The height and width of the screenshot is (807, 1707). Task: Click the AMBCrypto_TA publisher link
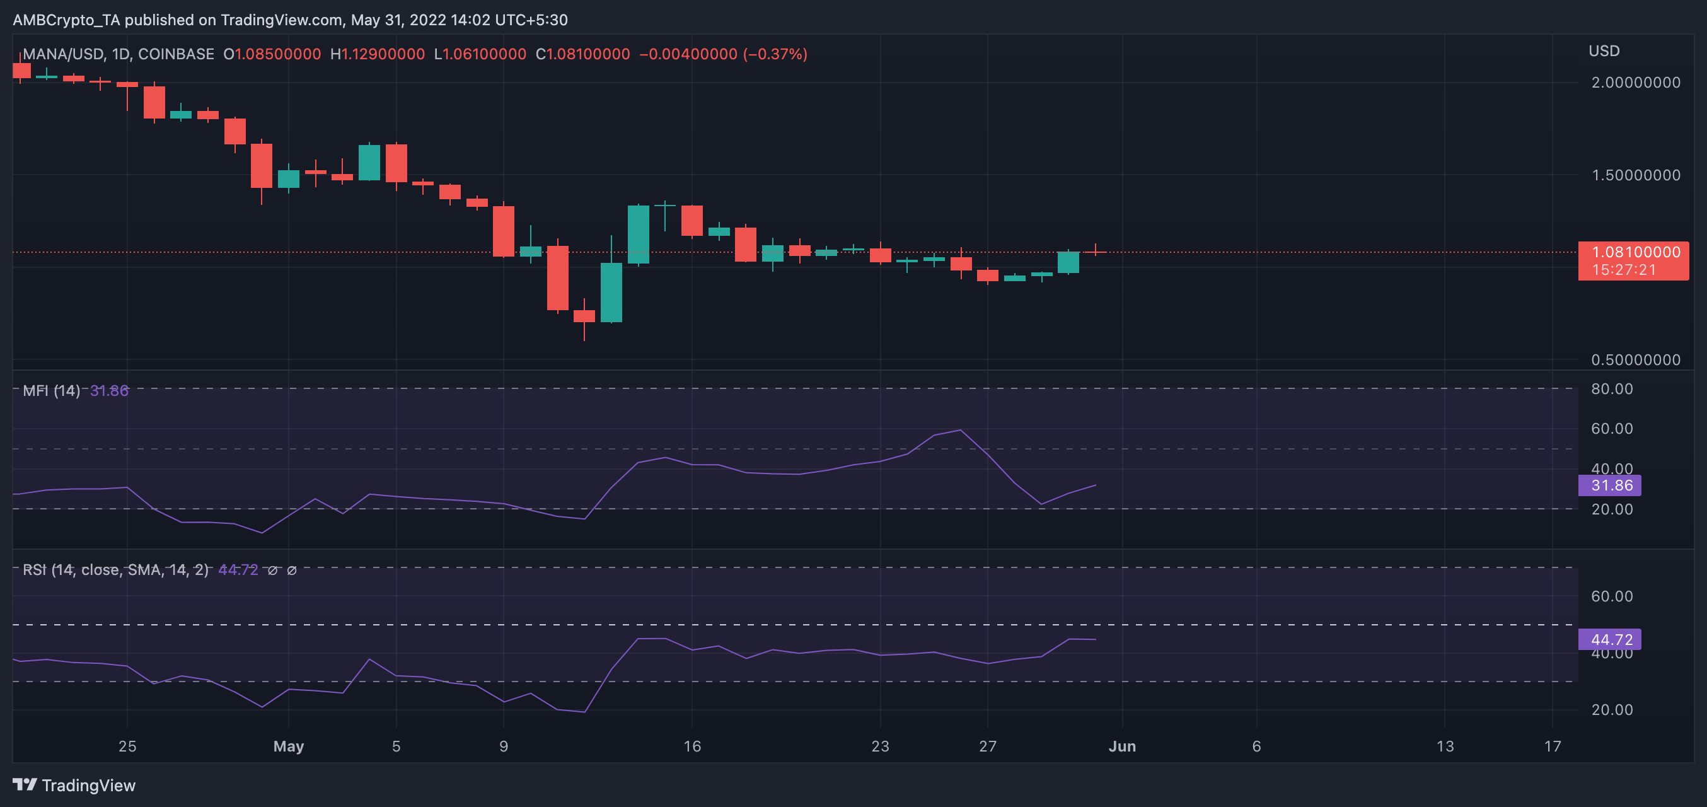click(x=65, y=20)
